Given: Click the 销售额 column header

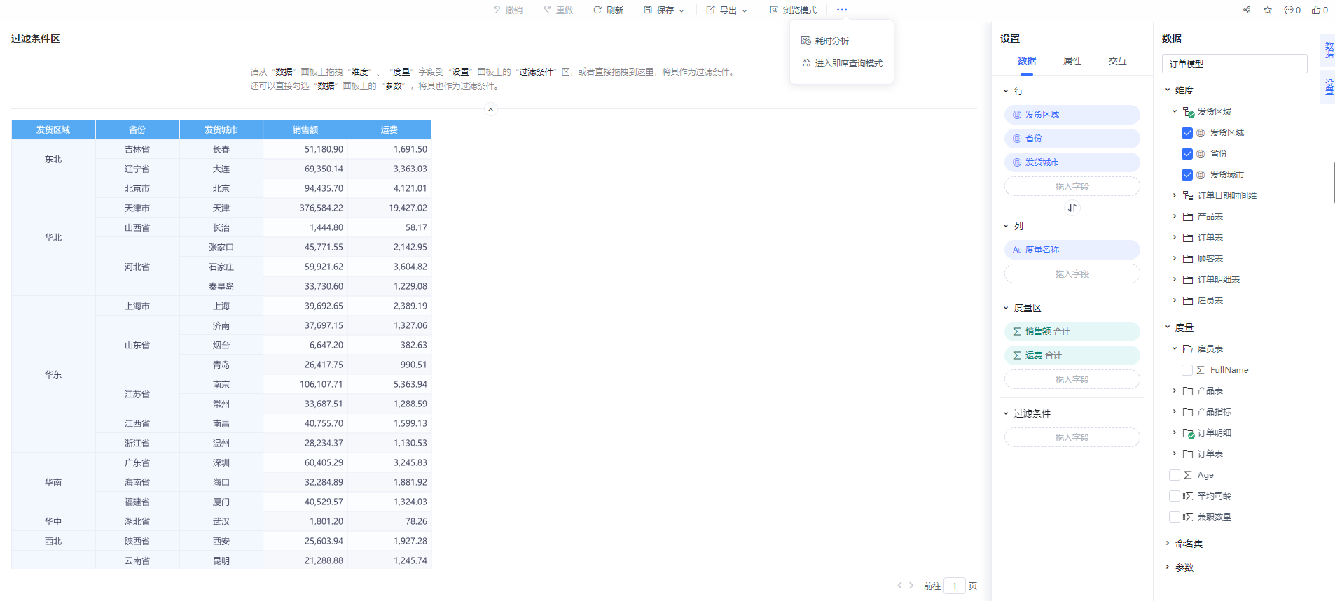Looking at the screenshot, I should click(305, 129).
